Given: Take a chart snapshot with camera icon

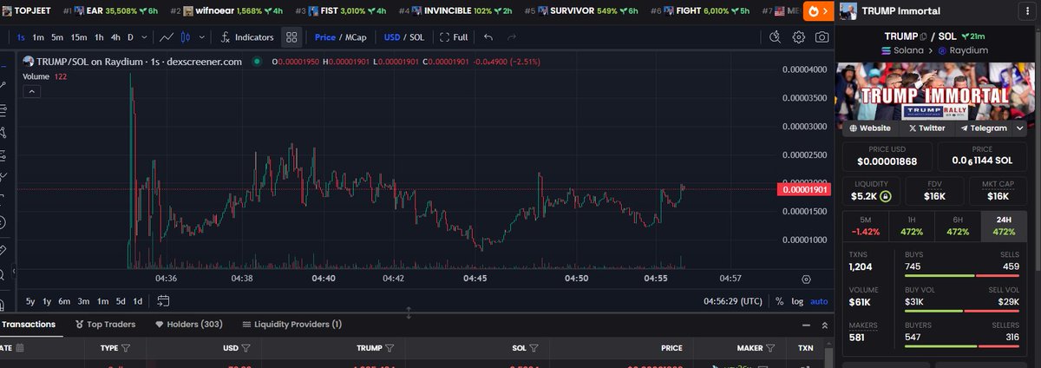Looking at the screenshot, I should point(821,37).
